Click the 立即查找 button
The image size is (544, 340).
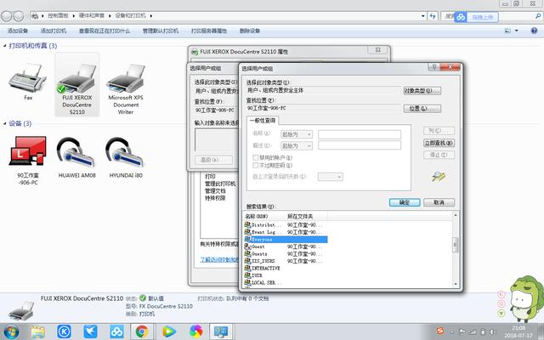pyautogui.click(x=439, y=143)
